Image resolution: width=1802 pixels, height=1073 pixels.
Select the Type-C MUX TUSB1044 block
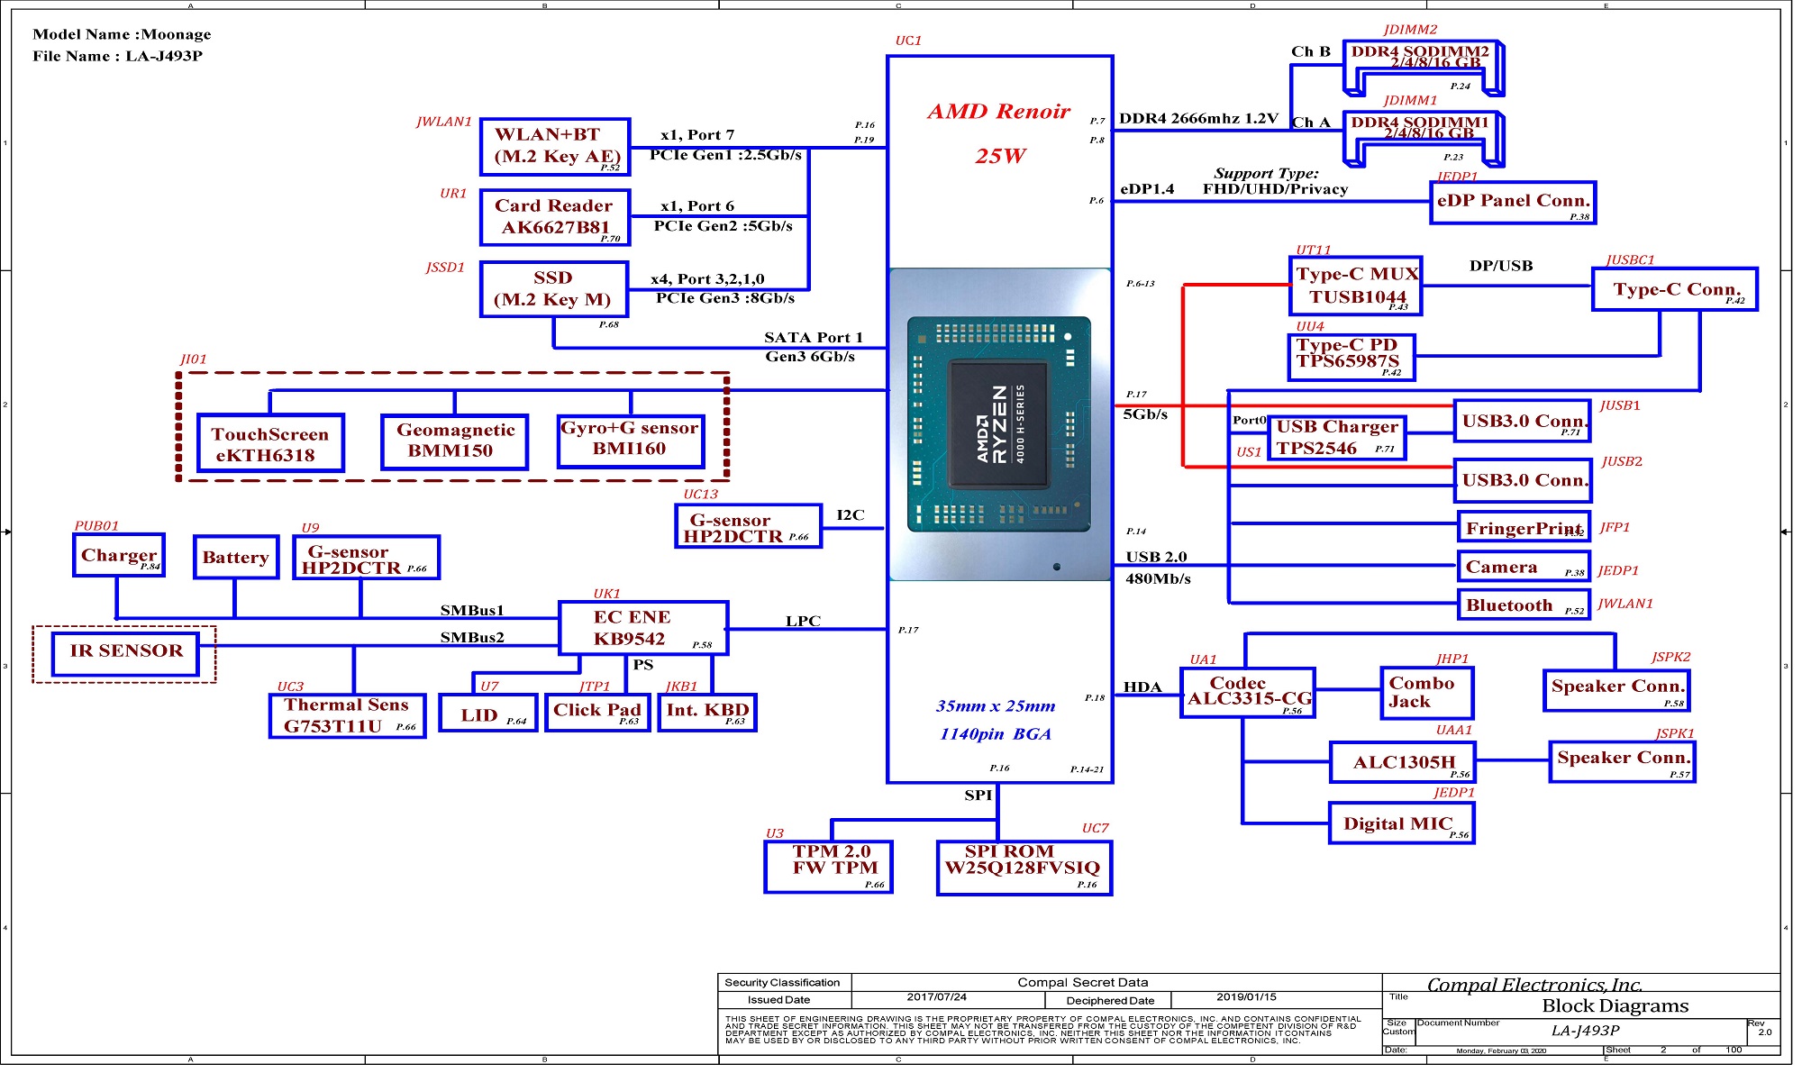point(1355,286)
